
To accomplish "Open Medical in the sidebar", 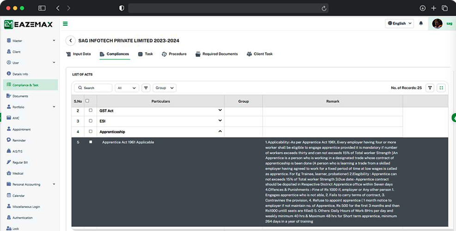I will (15, 173).
